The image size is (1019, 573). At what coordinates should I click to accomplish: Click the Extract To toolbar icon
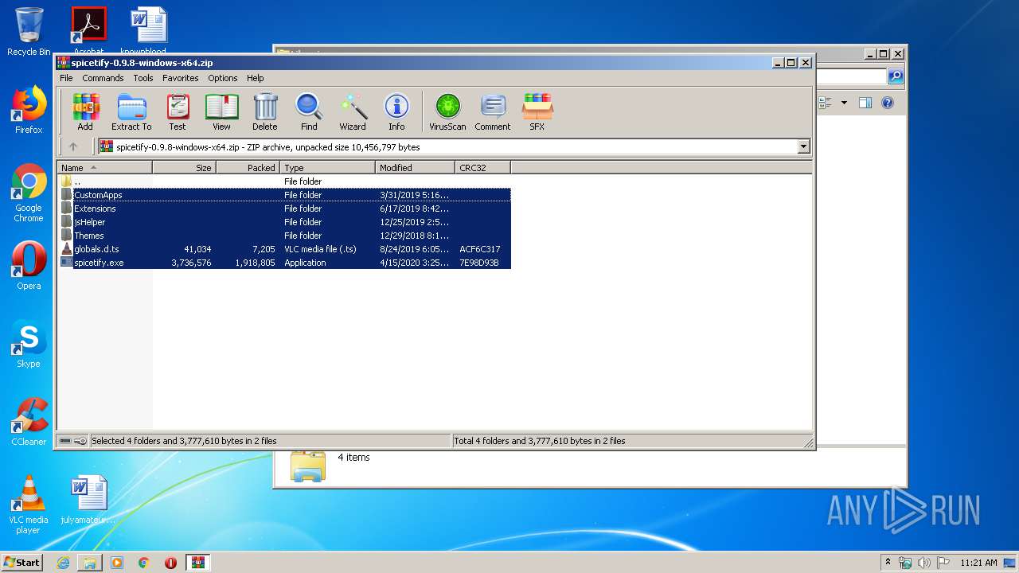tap(131, 112)
